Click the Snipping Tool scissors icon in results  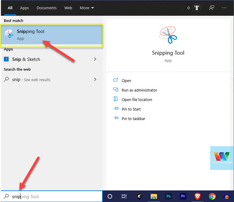(x=9, y=34)
